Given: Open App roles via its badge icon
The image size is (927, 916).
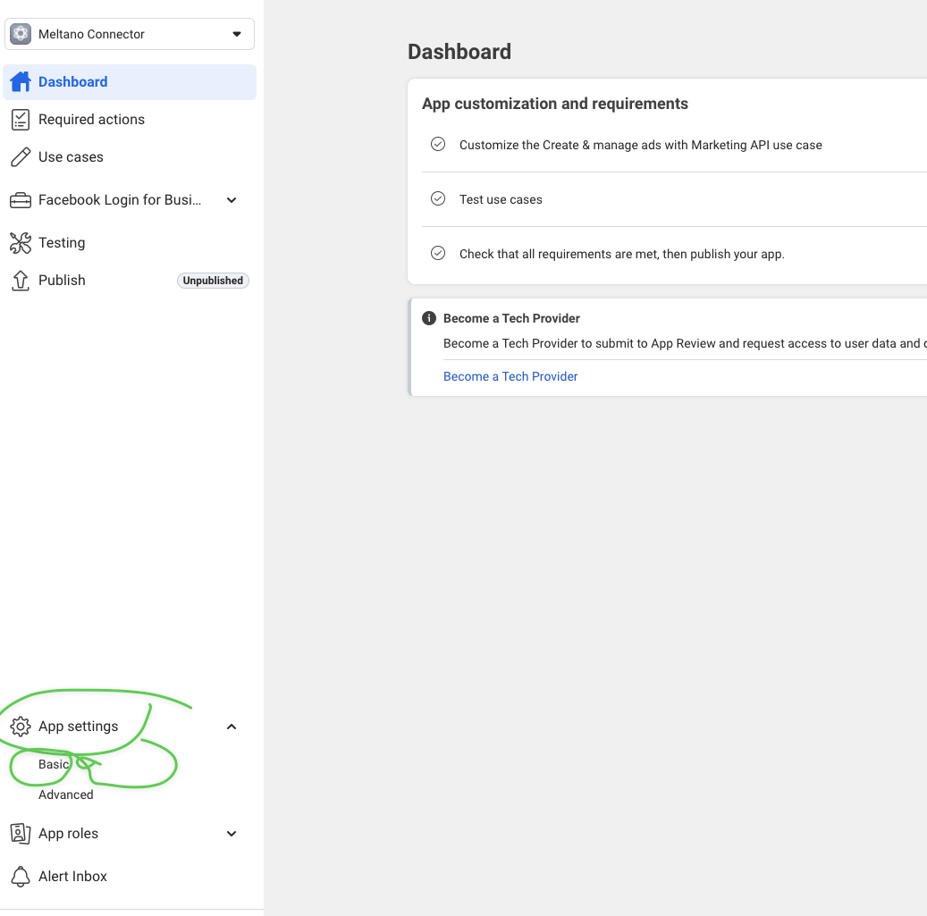Looking at the screenshot, I should (20, 833).
